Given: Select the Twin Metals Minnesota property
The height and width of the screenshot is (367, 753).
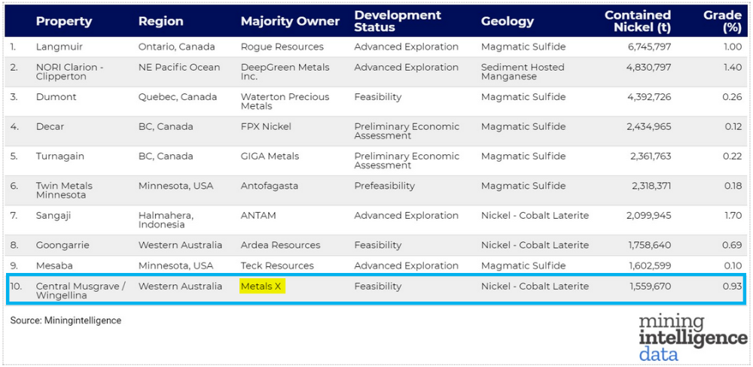Looking at the screenshot, I should pos(64,190).
